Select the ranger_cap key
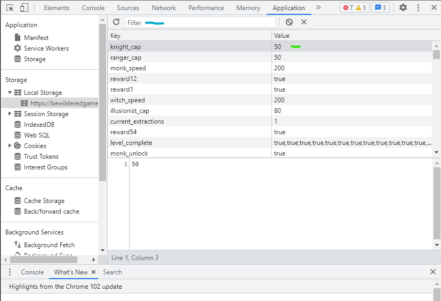 pos(126,58)
